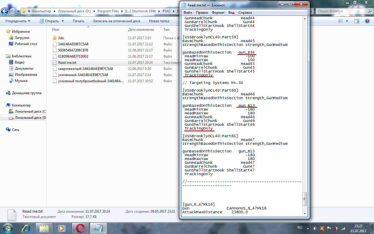
Task: Click the network signal icon in tray
Action: 343,228
